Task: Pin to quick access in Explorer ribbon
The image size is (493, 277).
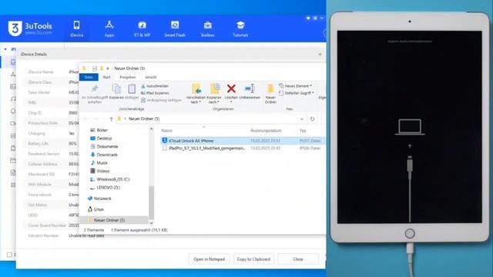Action: click(94, 94)
